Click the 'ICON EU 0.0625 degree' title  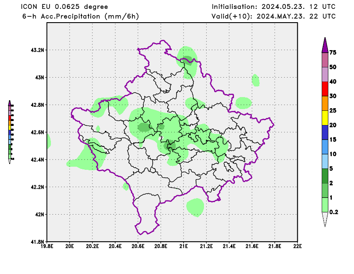pos(64,7)
